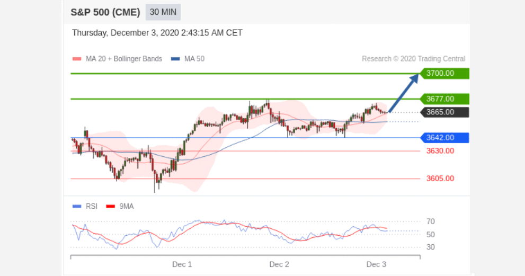
Task: Click the RSI 50 axis label
Action: [x=431, y=235]
